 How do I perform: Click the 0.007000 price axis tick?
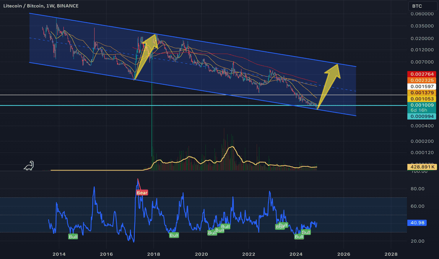[x=422, y=62]
